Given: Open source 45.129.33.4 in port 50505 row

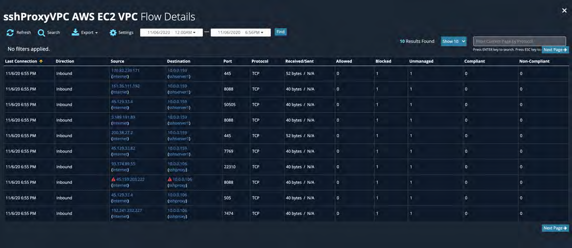Looking at the screenshot, I should coord(122,102).
